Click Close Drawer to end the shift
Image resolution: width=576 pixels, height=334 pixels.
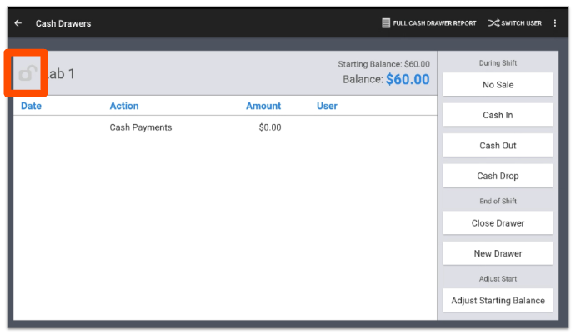[498, 223]
